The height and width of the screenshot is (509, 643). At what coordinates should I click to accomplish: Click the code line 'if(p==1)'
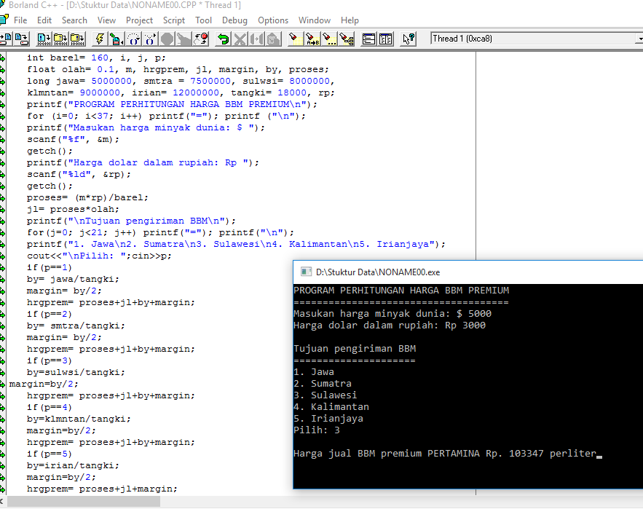pyautogui.click(x=50, y=267)
